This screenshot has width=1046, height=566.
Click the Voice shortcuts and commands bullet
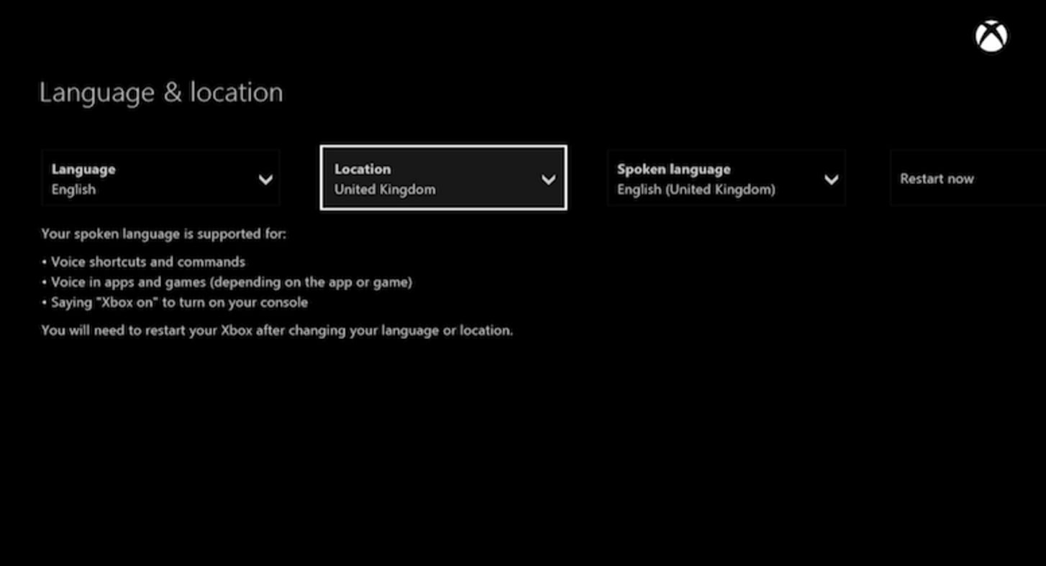(147, 261)
